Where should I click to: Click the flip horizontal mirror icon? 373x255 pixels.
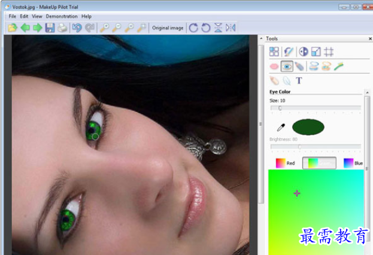[x=231, y=28]
